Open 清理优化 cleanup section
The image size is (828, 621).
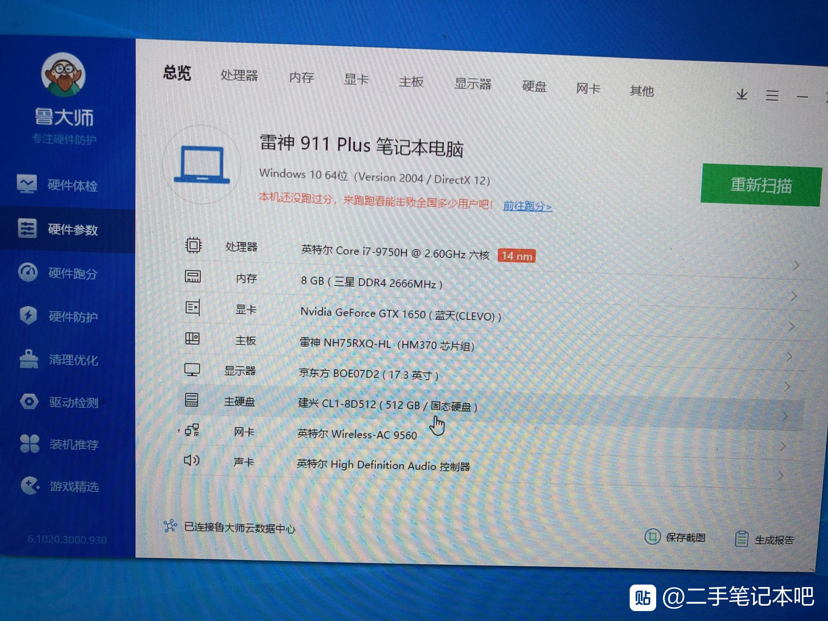coord(59,359)
